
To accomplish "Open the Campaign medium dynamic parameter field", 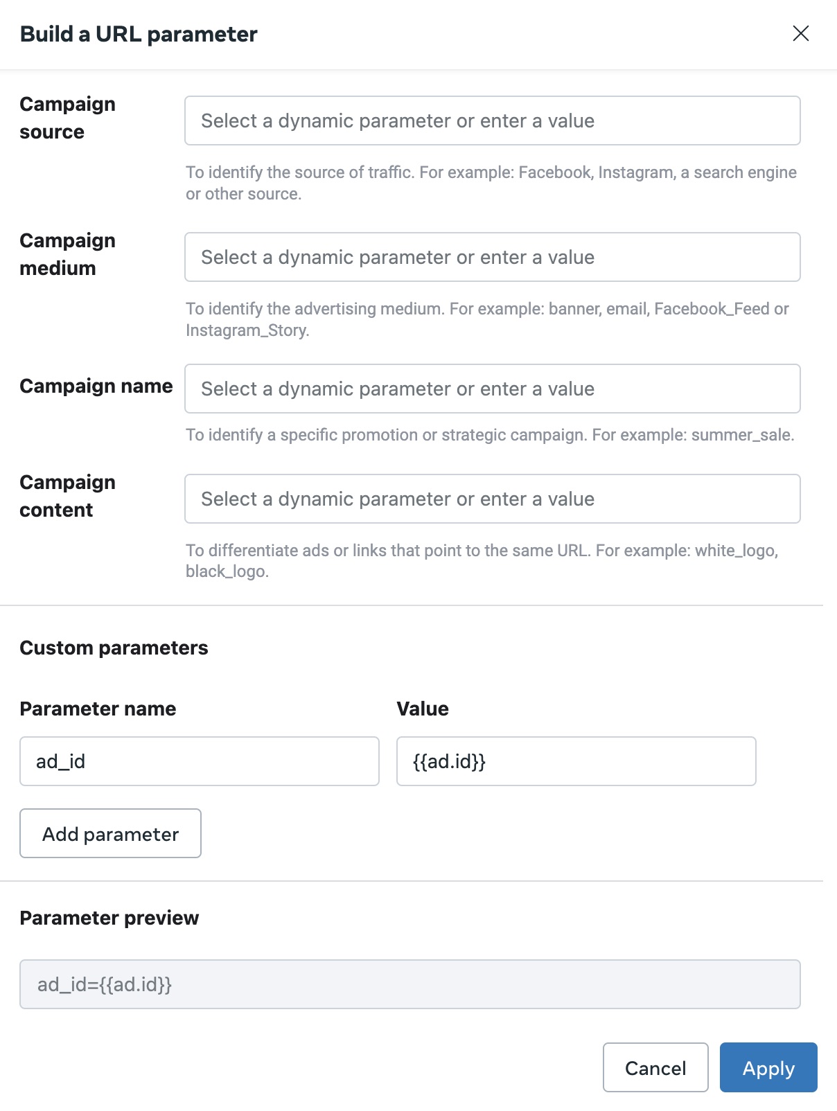I will tap(492, 257).
